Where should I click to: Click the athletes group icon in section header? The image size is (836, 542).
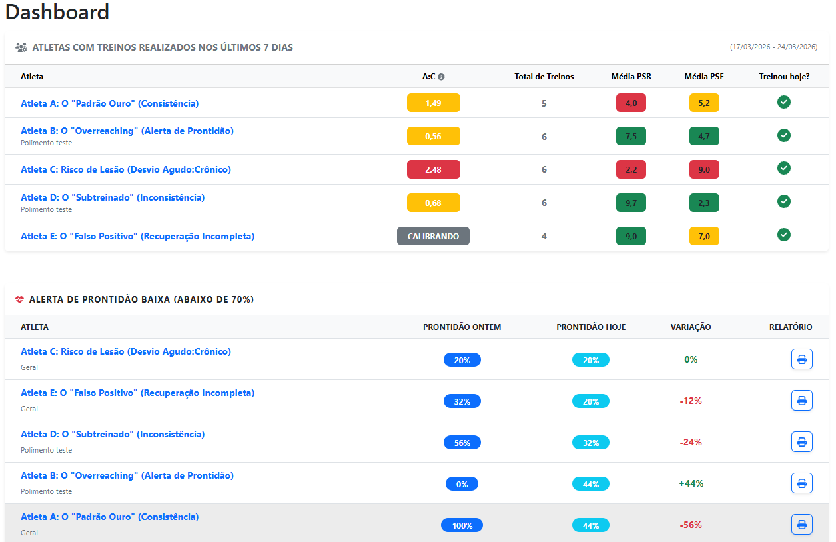[x=21, y=47]
